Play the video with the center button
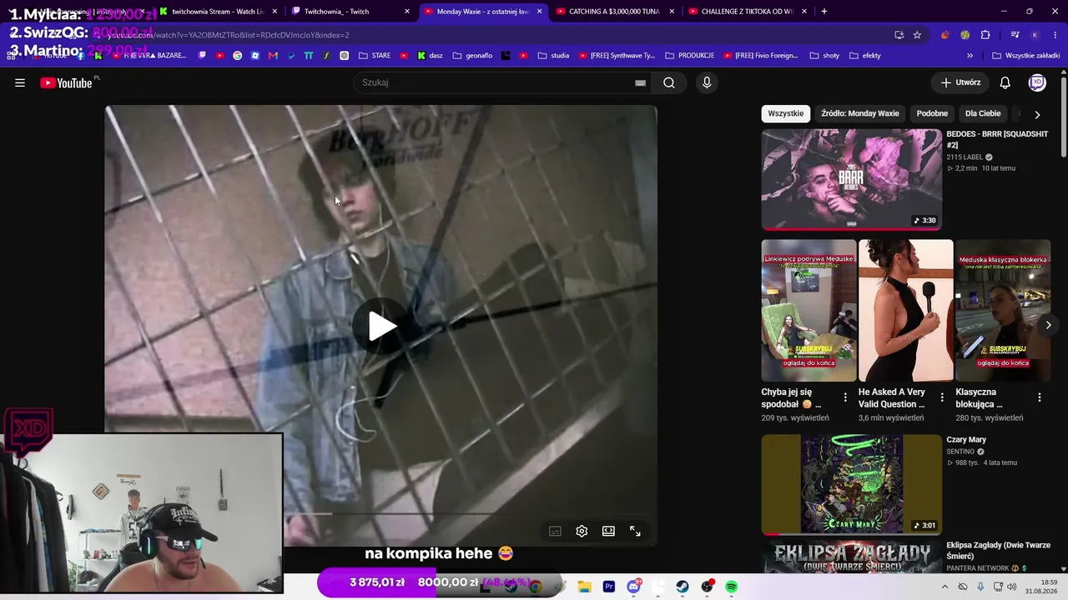1068x600 pixels. (x=381, y=326)
